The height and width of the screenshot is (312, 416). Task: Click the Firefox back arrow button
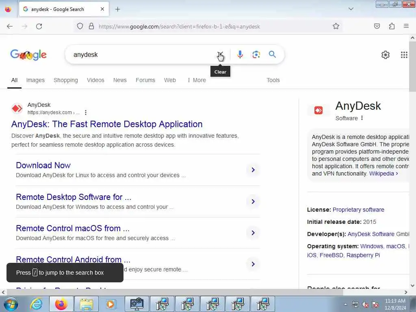point(10,26)
